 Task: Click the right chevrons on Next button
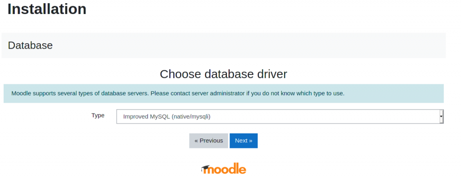250,141
